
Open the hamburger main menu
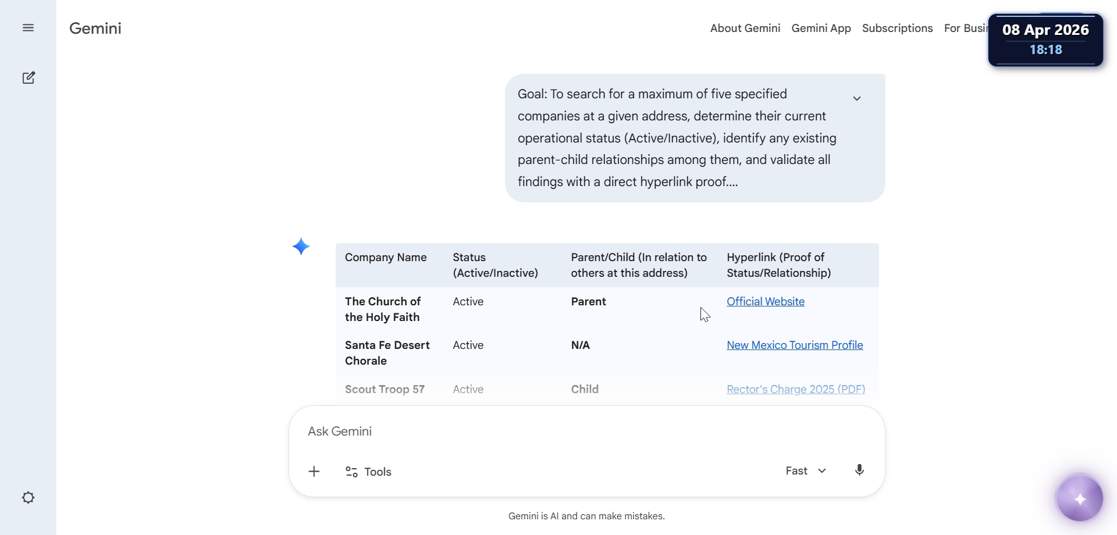click(28, 28)
